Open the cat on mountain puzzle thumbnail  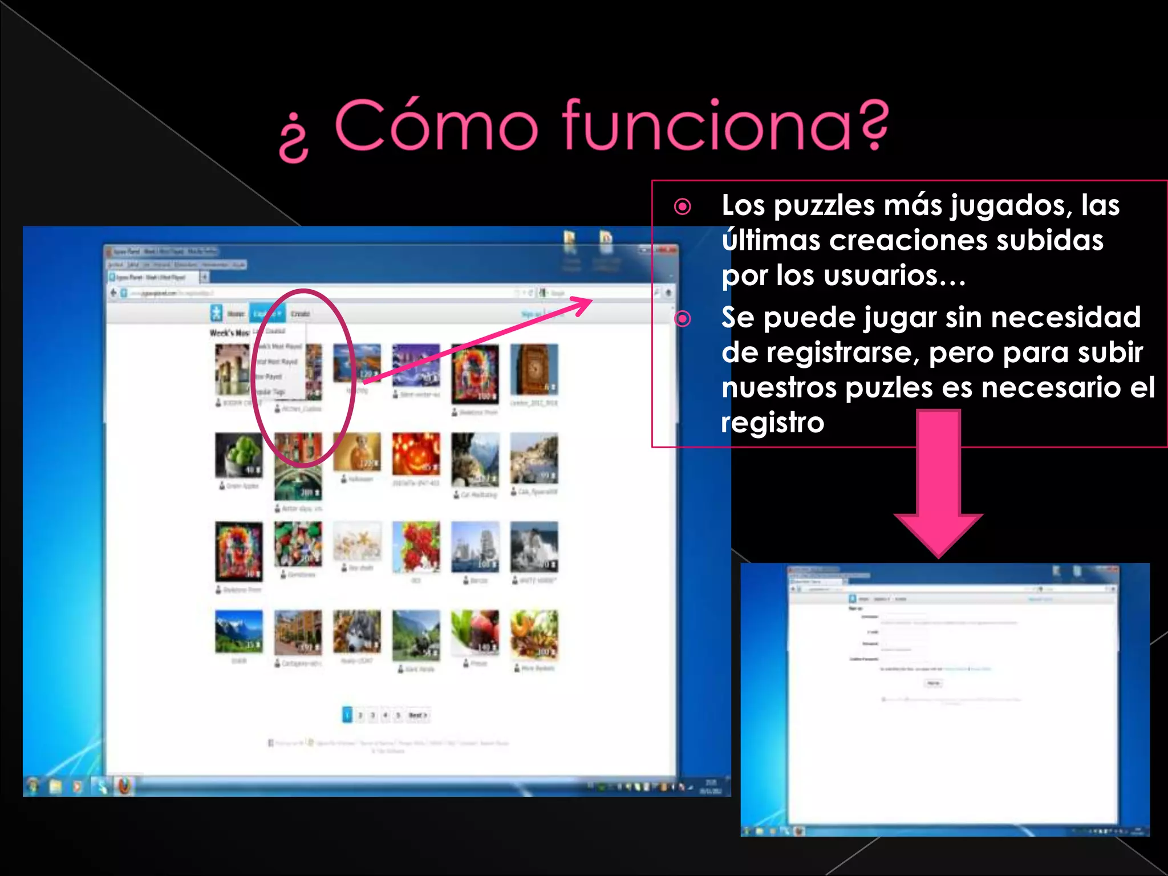click(x=475, y=459)
